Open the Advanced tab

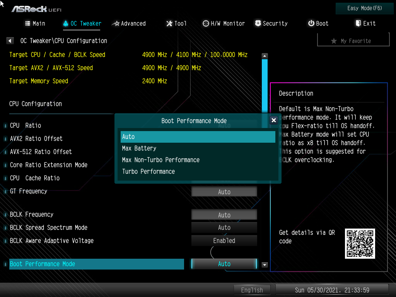129,24
